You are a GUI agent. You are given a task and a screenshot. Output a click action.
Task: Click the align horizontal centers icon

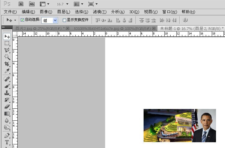coord(124,20)
